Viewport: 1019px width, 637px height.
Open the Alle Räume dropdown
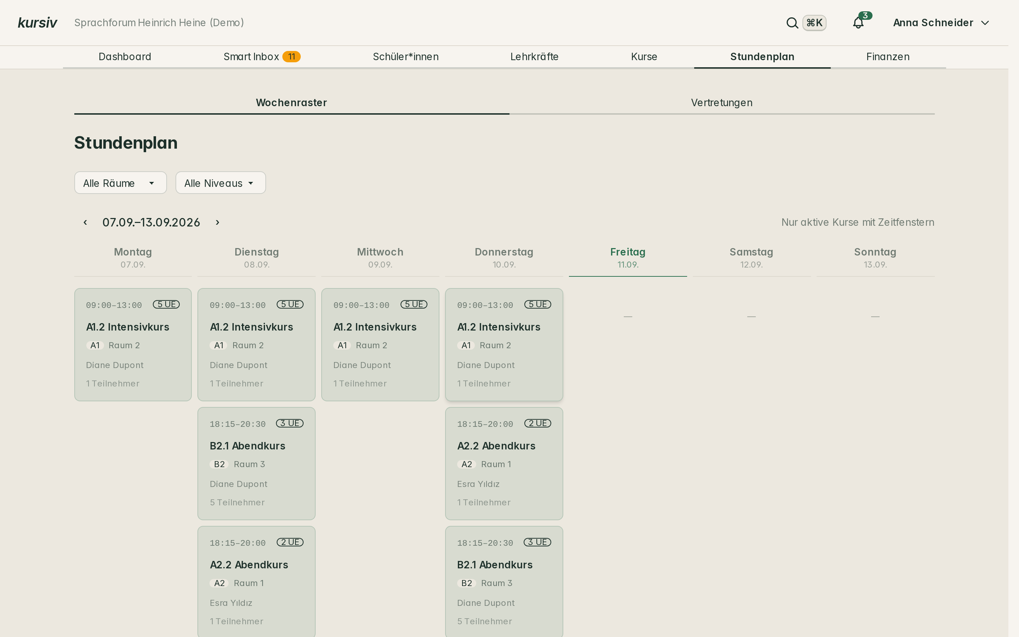[120, 183]
